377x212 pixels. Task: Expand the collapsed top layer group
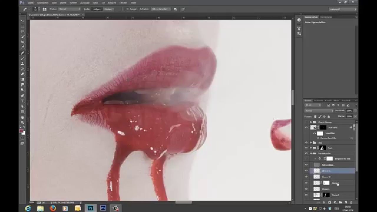(311, 122)
